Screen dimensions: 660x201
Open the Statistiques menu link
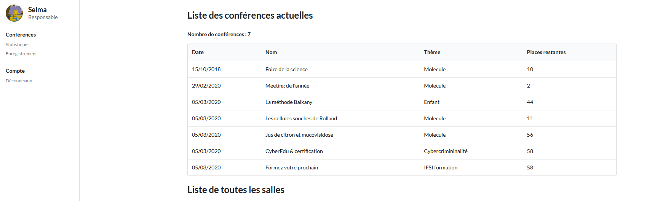[18, 45]
